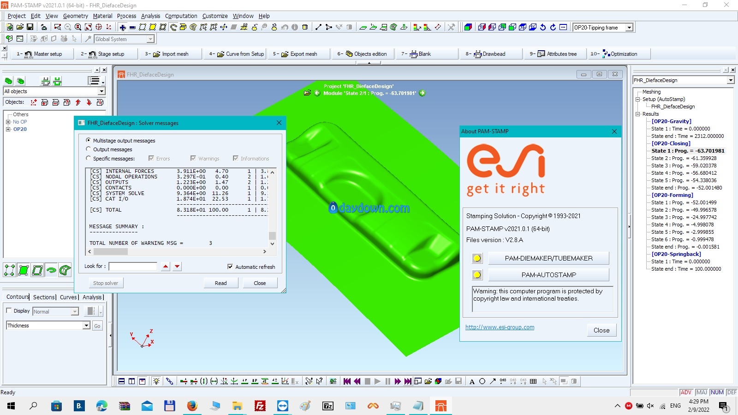This screenshot has height=415, width=738.
Task: Click the blue minus remove icon
Action: pyautogui.click(x=132, y=27)
